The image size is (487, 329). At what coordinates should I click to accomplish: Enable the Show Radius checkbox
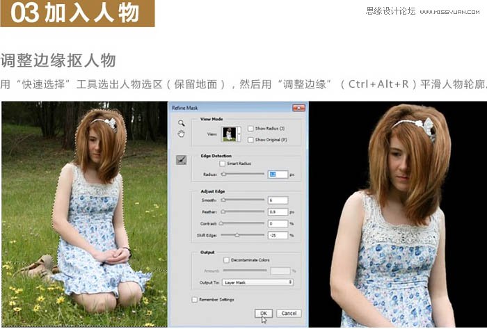(251, 129)
